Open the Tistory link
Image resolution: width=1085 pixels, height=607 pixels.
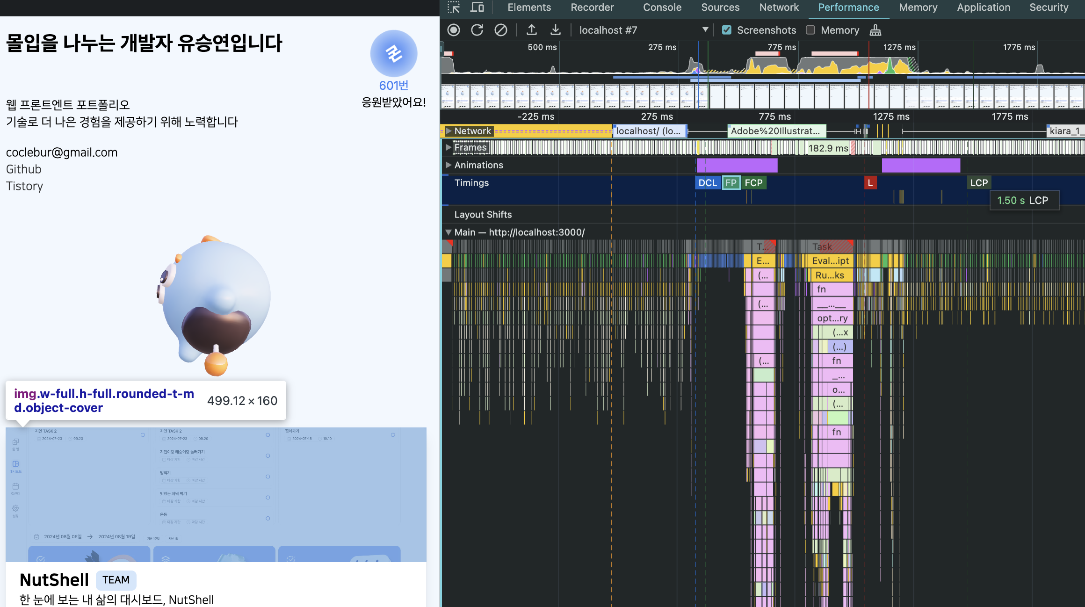tap(24, 186)
